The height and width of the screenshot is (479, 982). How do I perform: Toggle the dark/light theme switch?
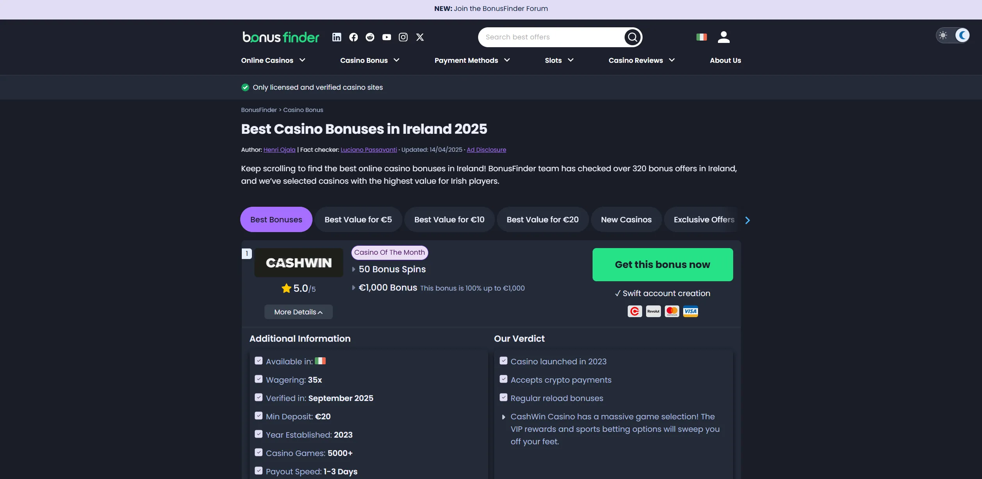pos(953,35)
